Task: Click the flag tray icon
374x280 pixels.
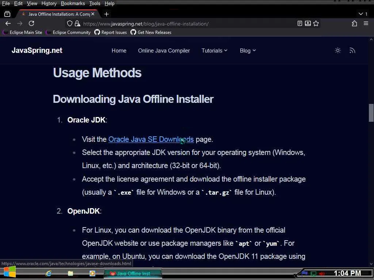Action: point(305,273)
